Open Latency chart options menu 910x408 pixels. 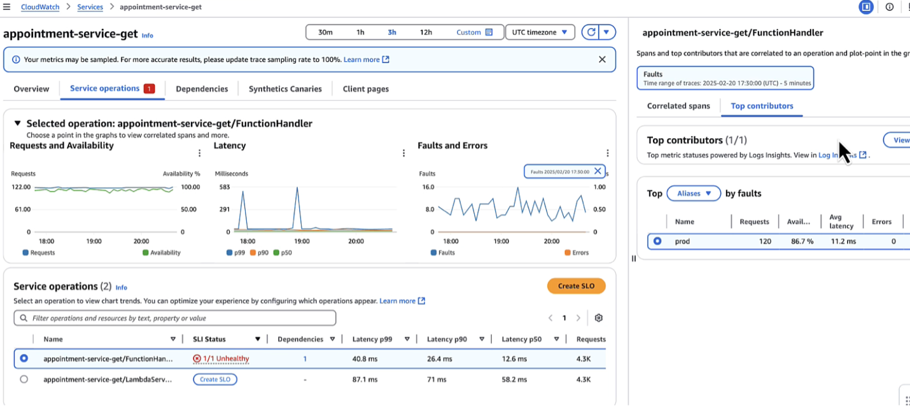pos(403,153)
